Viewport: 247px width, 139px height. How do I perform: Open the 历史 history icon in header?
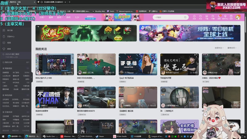(x=194, y=17)
